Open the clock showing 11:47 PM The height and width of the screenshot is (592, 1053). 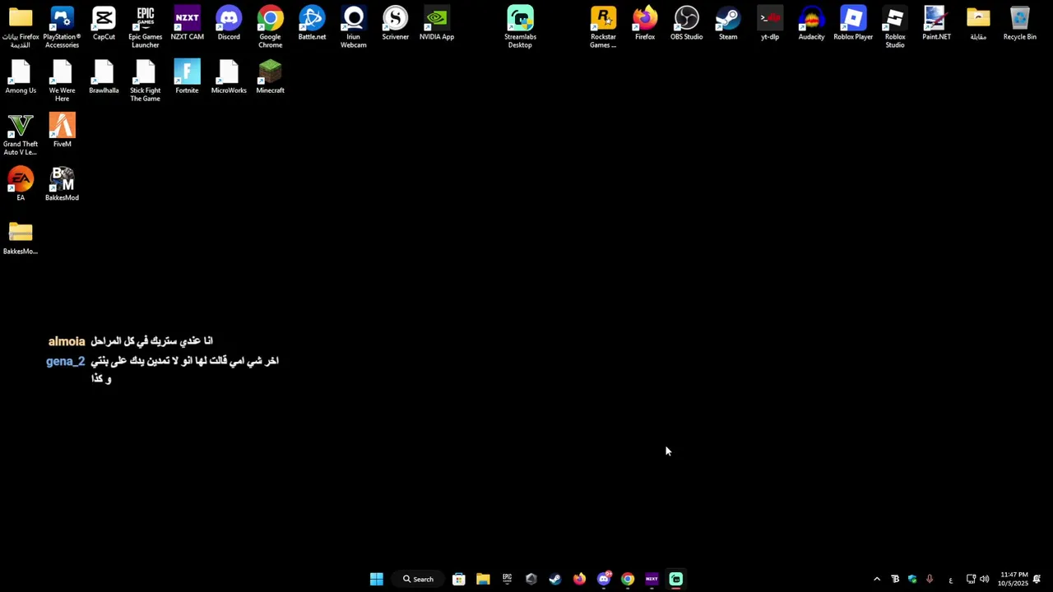(x=1014, y=579)
